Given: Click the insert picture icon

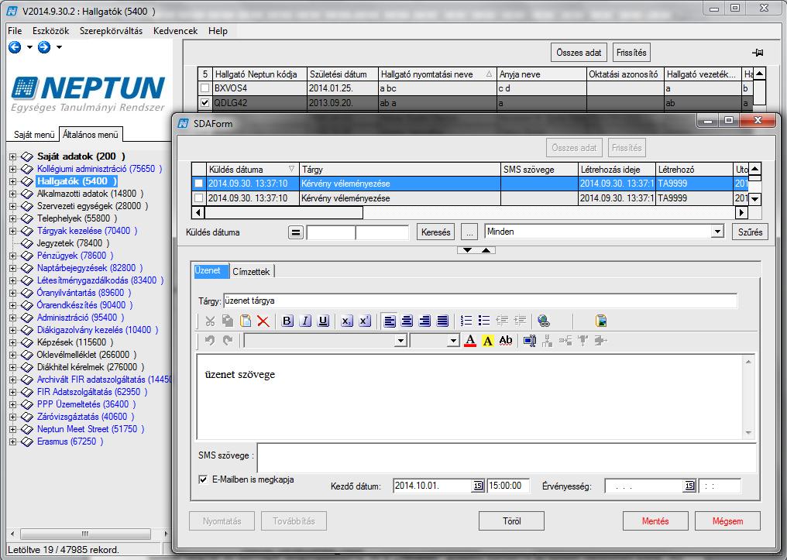Looking at the screenshot, I should coord(601,321).
